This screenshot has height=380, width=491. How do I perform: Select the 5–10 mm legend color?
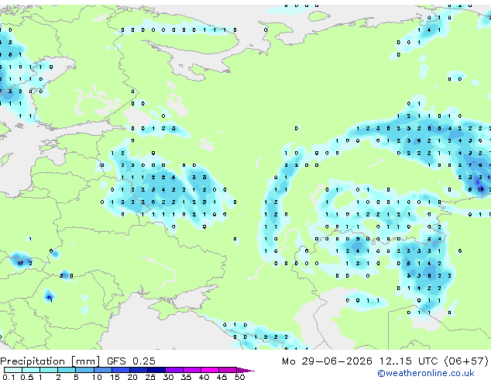click(84, 370)
